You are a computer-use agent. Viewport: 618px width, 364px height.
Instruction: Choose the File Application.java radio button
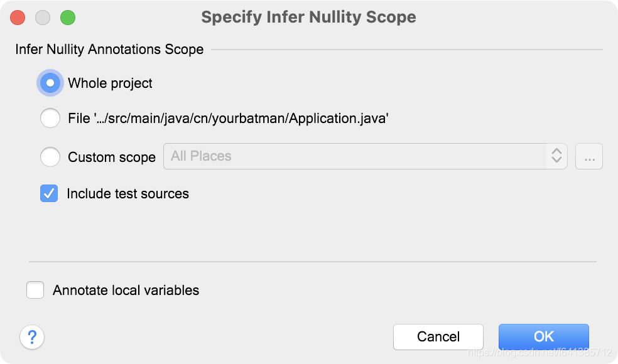coord(50,119)
